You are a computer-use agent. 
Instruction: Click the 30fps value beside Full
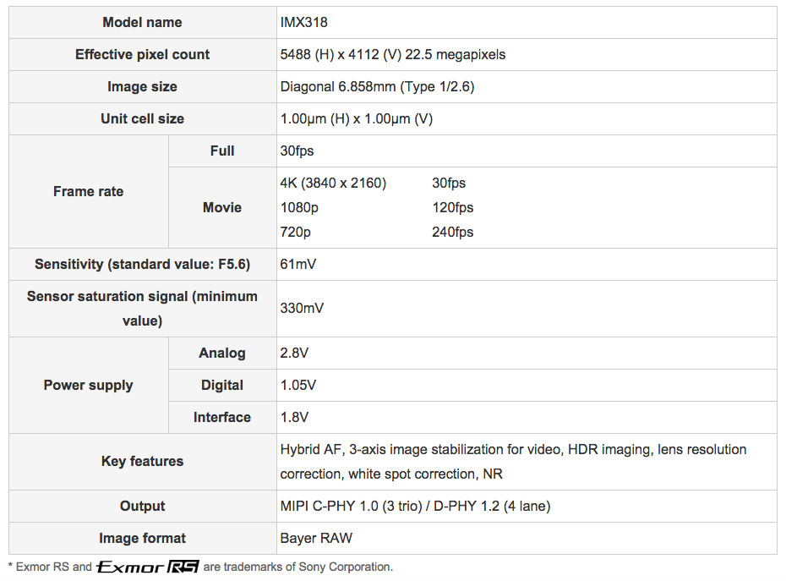click(297, 151)
